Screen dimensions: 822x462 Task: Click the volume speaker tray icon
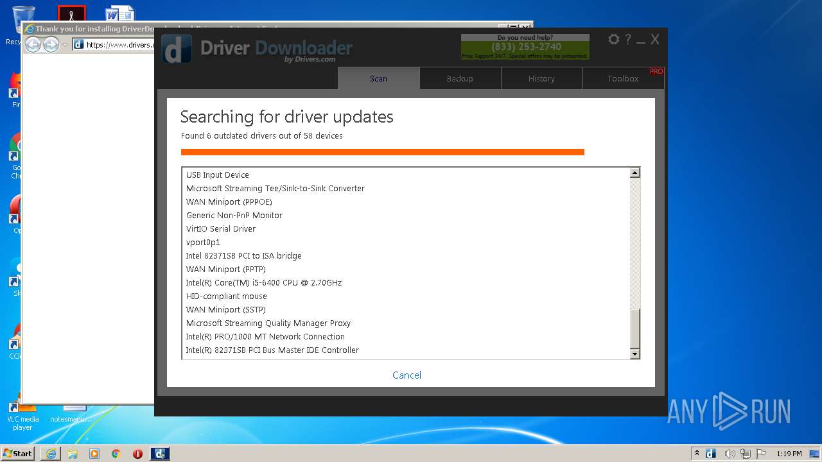pos(730,454)
